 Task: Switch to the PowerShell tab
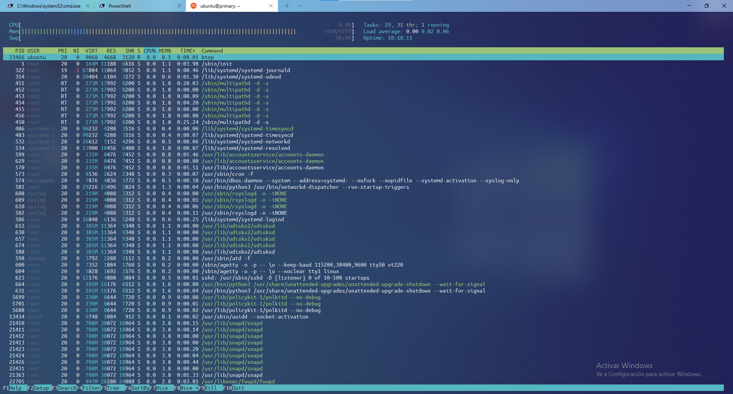click(x=137, y=6)
